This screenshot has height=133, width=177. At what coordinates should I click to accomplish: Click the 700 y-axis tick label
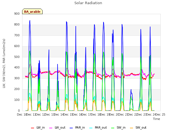[17, 35]
